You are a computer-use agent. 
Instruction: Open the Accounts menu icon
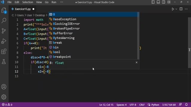point(4,87)
